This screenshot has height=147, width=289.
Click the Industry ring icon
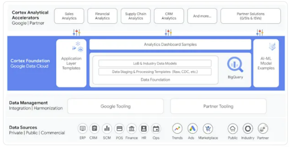pyautogui.click(x=248, y=128)
